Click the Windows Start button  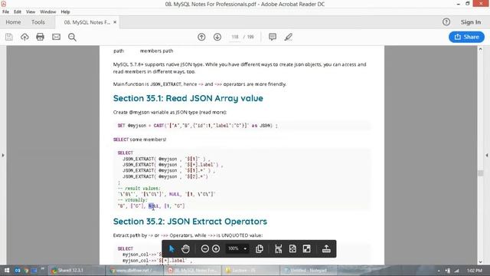(x=7, y=271)
